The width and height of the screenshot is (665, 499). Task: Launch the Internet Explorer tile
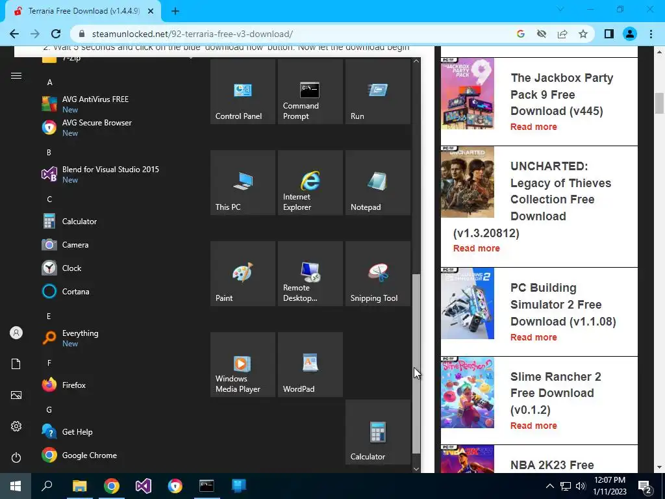[x=310, y=183]
